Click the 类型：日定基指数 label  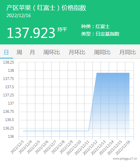(x=100, y=34)
